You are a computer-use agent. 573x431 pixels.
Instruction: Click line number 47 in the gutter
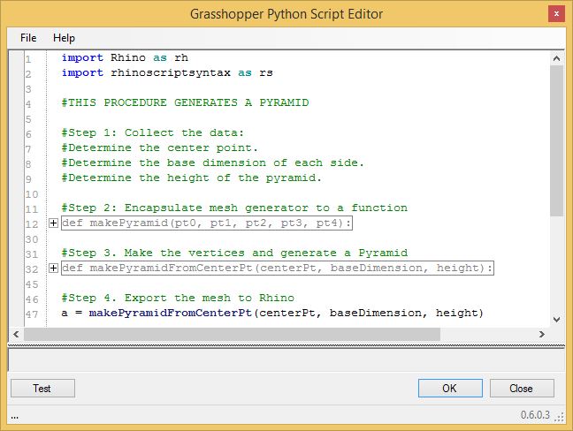click(32, 314)
